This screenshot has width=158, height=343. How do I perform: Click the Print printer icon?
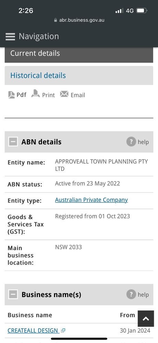pos(36,94)
